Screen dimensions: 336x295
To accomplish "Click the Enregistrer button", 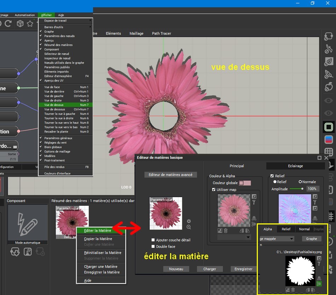I will click(243, 269).
